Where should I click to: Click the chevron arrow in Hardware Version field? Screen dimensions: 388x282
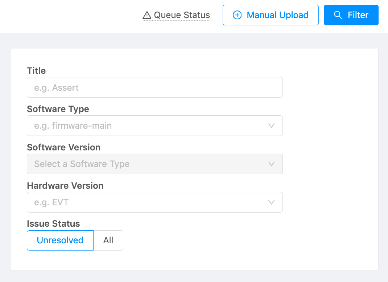point(271,202)
